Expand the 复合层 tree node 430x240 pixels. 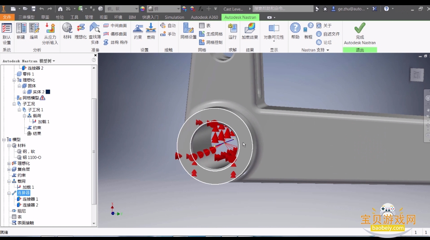[x=9, y=169]
